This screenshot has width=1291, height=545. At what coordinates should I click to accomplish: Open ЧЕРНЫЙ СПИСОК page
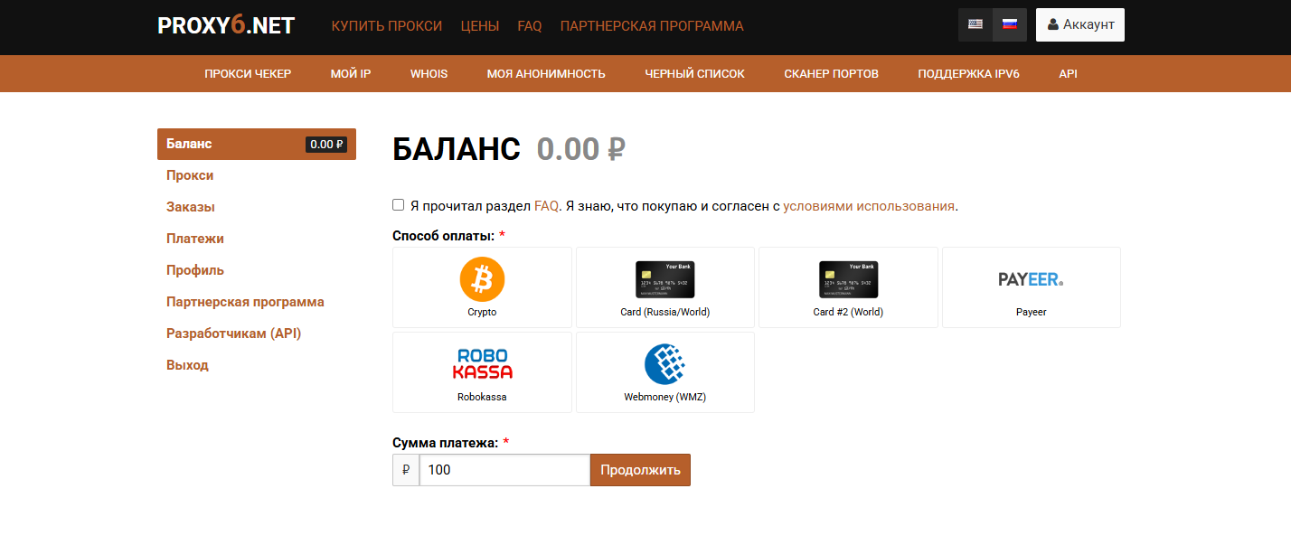click(695, 74)
